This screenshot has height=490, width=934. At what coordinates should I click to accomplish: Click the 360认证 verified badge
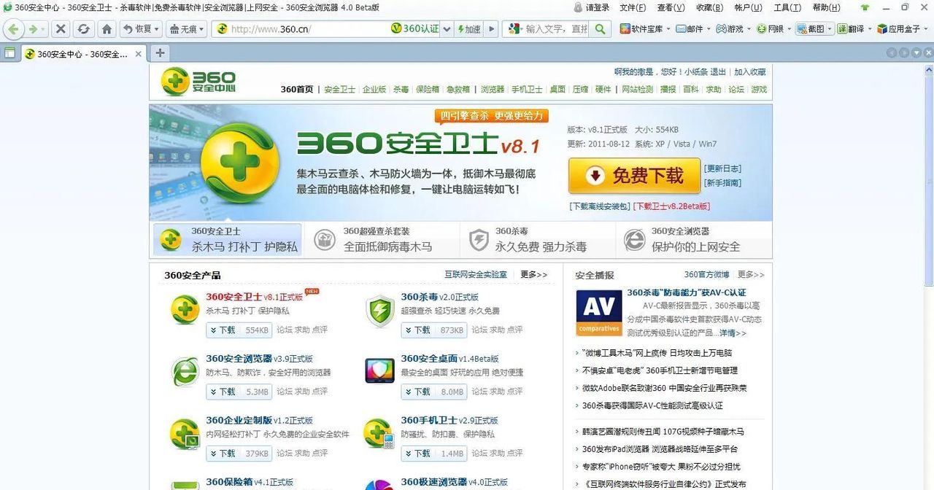415,29
